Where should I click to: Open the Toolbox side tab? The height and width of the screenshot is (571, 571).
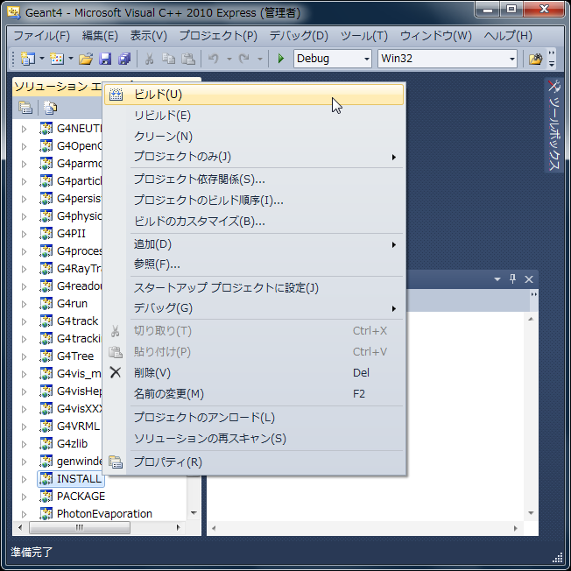tap(553, 124)
